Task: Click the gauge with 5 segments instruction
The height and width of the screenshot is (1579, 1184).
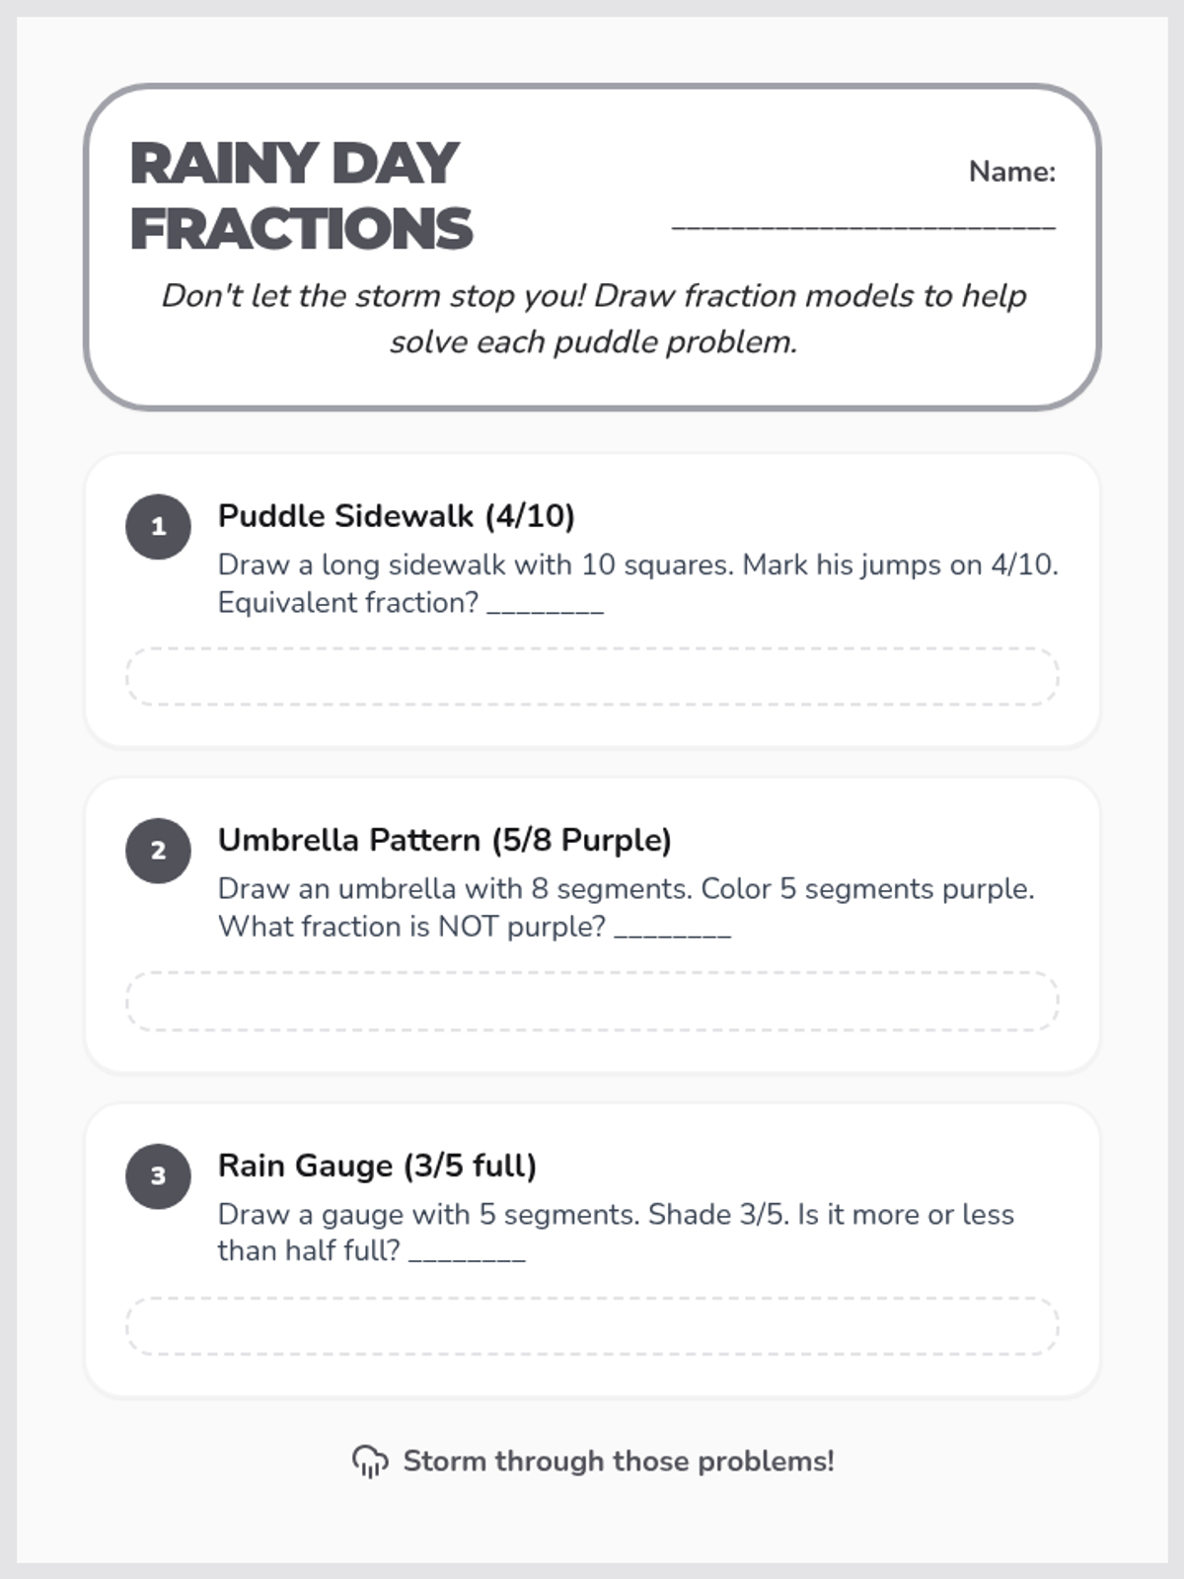Action: (616, 1215)
